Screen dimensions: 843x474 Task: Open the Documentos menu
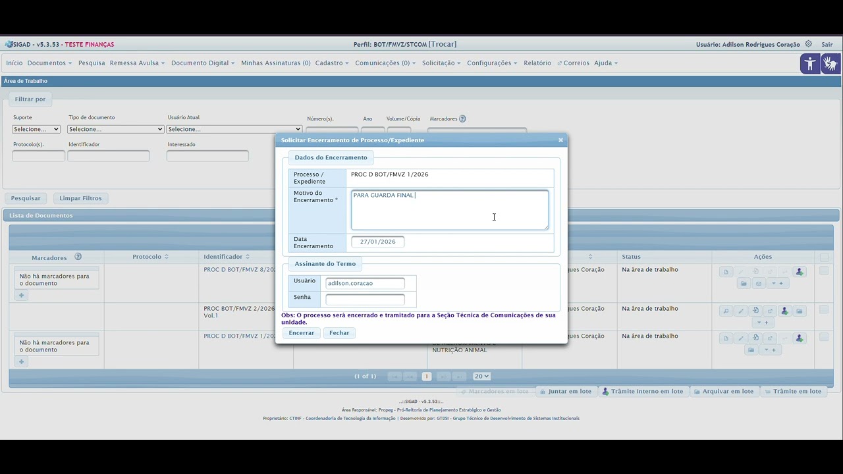[49, 63]
